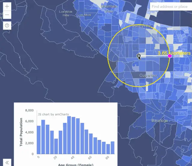Click the Los Altos Hills label
This screenshot has height=166, width=192.
point(66,13)
